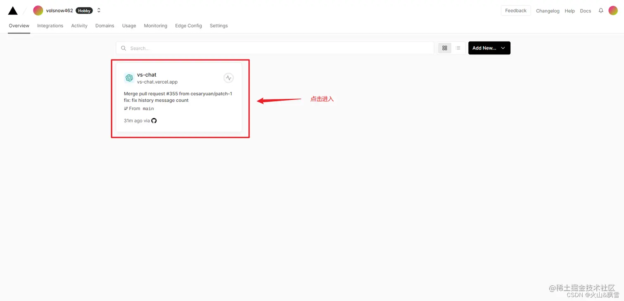Open user profile avatar menu
The height and width of the screenshot is (301, 624).
[613, 11]
